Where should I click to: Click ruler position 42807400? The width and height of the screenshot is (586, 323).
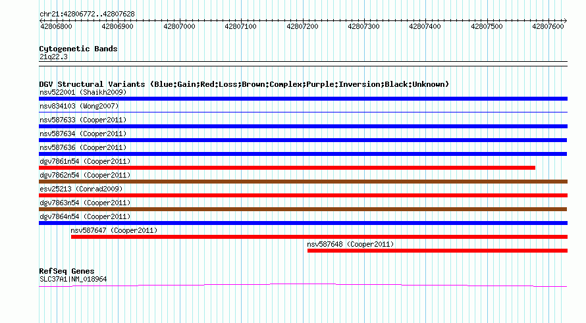[425, 26]
